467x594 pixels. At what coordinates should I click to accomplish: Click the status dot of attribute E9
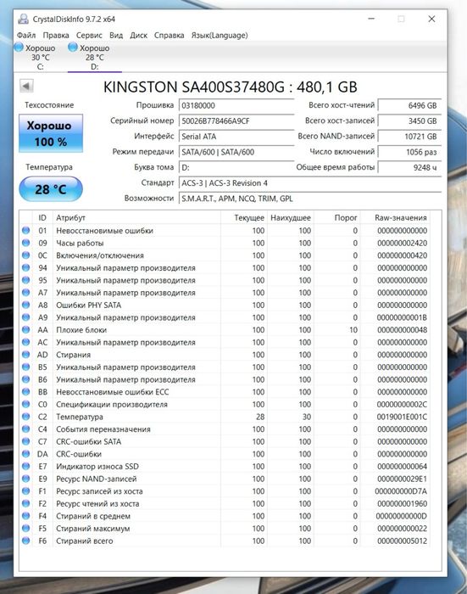(x=25, y=479)
